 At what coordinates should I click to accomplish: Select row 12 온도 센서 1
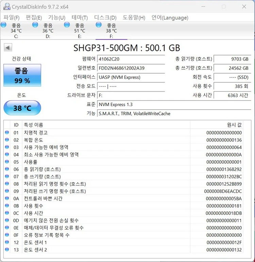[x=123, y=243]
